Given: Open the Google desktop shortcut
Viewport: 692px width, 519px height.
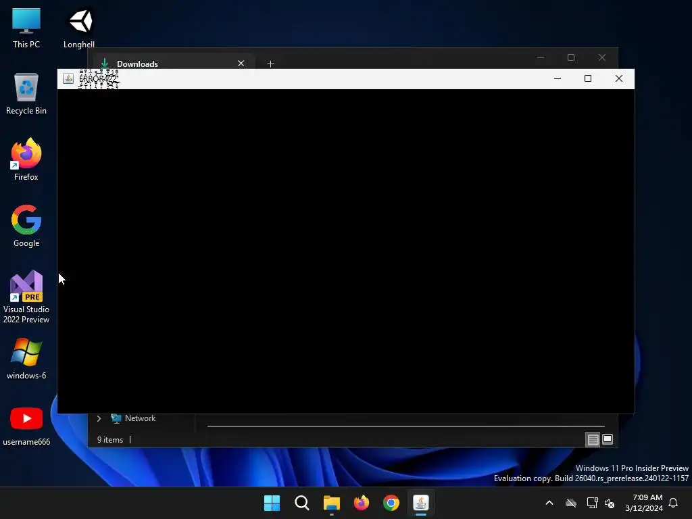Looking at the screenshot, I should [26, 226].
